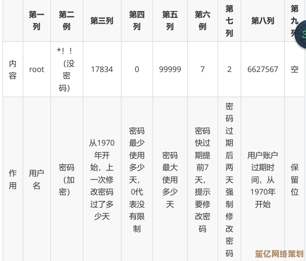Select the 用户名 description cell
Viewport: 306px width, 261px height.
(37, 179)
